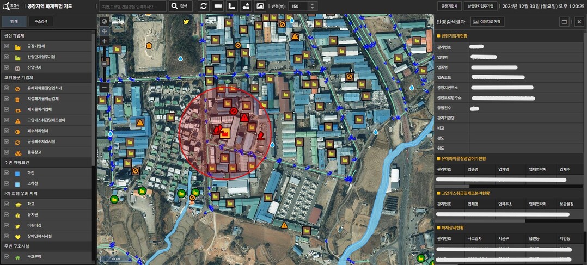Click the globe icon at the map's top-left
Screen dimensions: 587x265
click(104, 21)
